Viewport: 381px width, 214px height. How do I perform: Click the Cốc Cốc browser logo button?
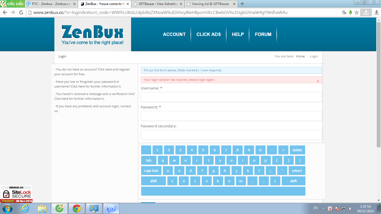12,4
